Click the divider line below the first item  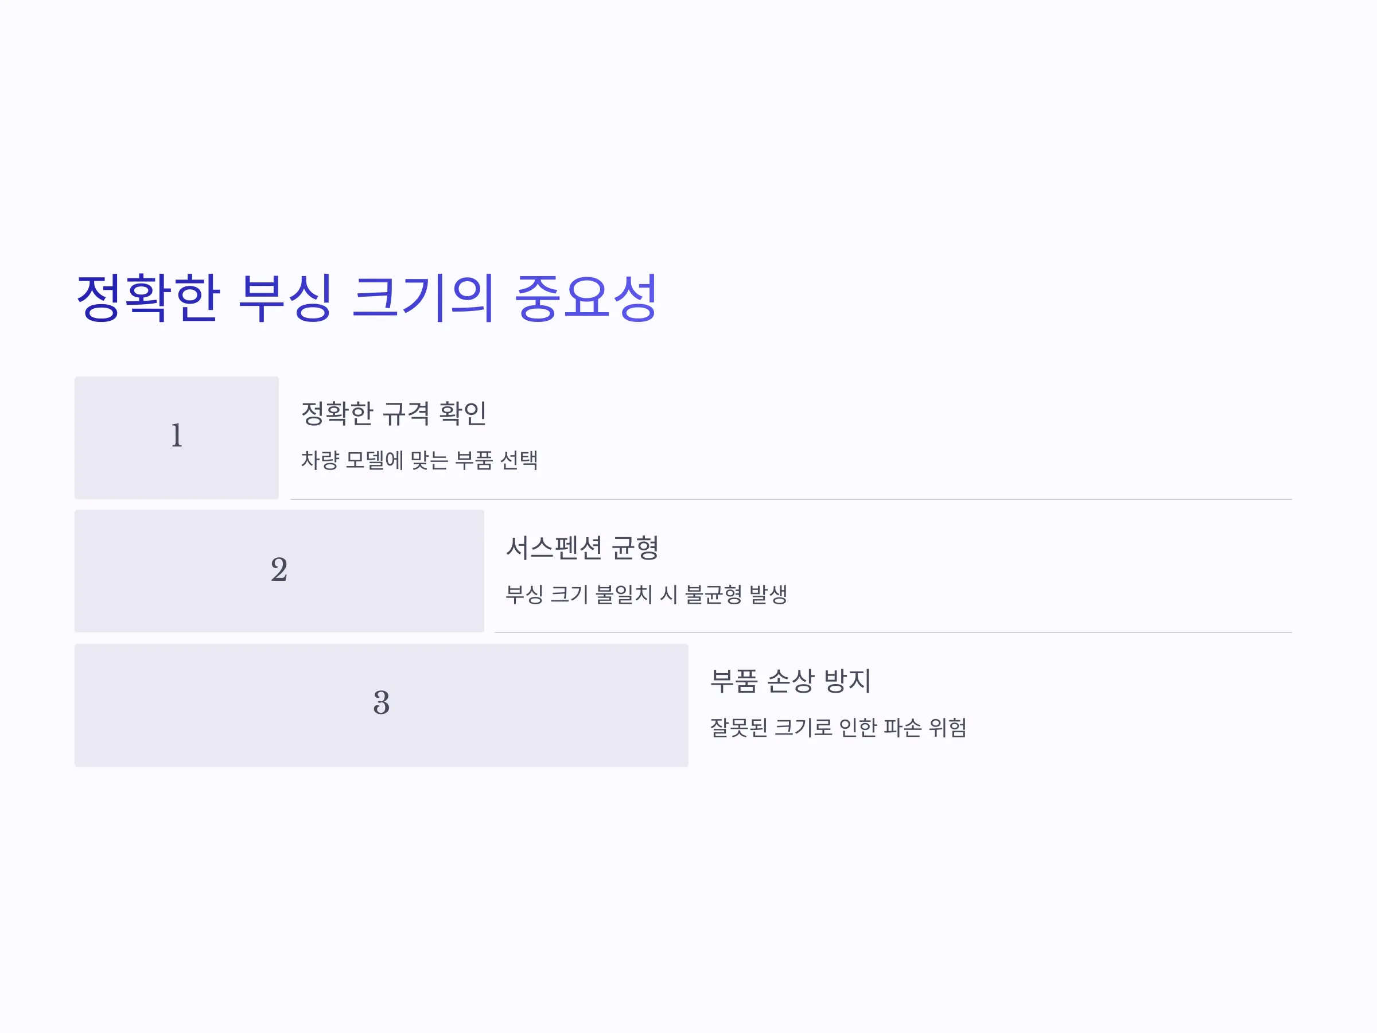point(791,499)
